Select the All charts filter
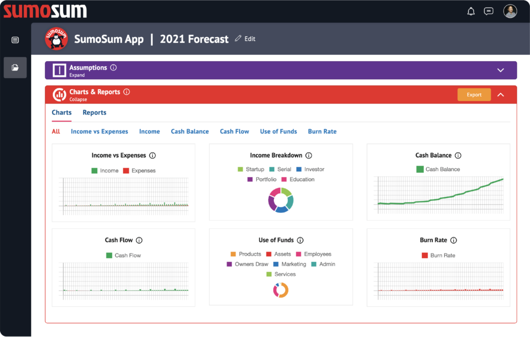Image resolution: width=530 pixels, height=337 pixels. click(56, 131)
